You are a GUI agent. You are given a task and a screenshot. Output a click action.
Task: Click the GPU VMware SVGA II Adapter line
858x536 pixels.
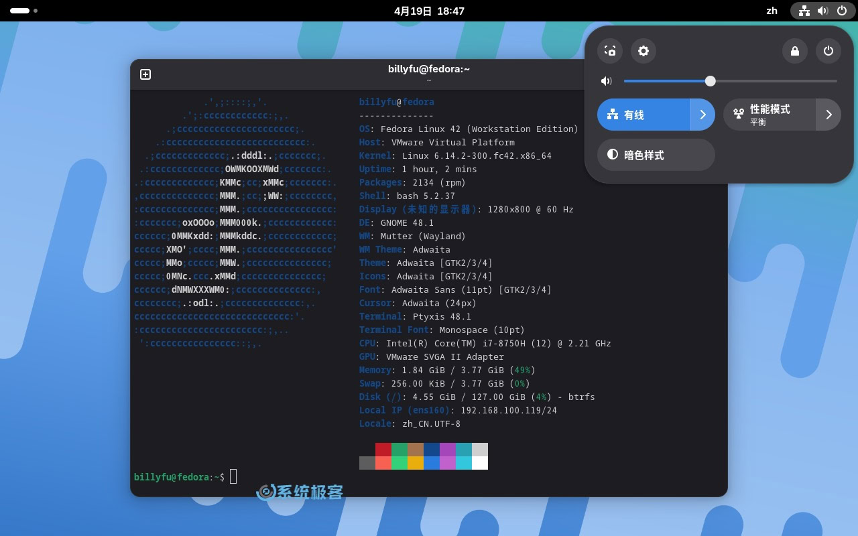click(x=431, y=356)
